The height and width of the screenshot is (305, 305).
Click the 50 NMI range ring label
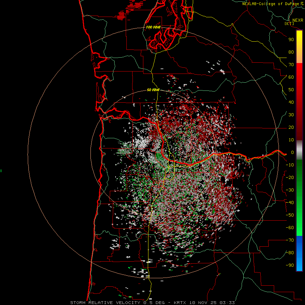pyautogui.click(x=153, y=90)
